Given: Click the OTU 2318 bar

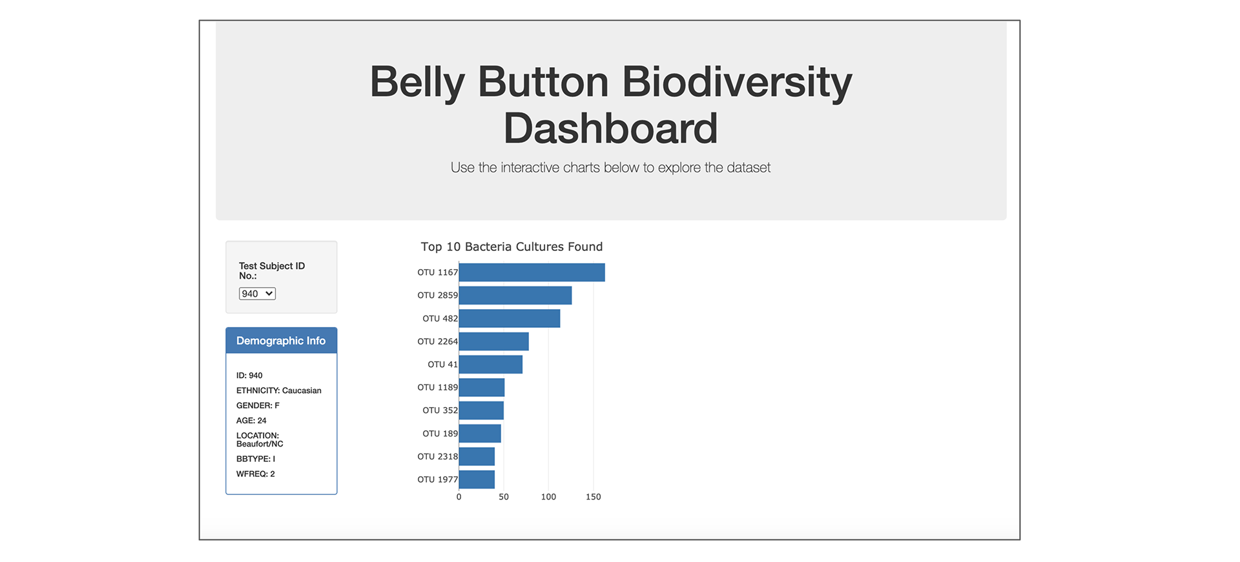Looking at the screenshot, I should [x=476, y=456].
